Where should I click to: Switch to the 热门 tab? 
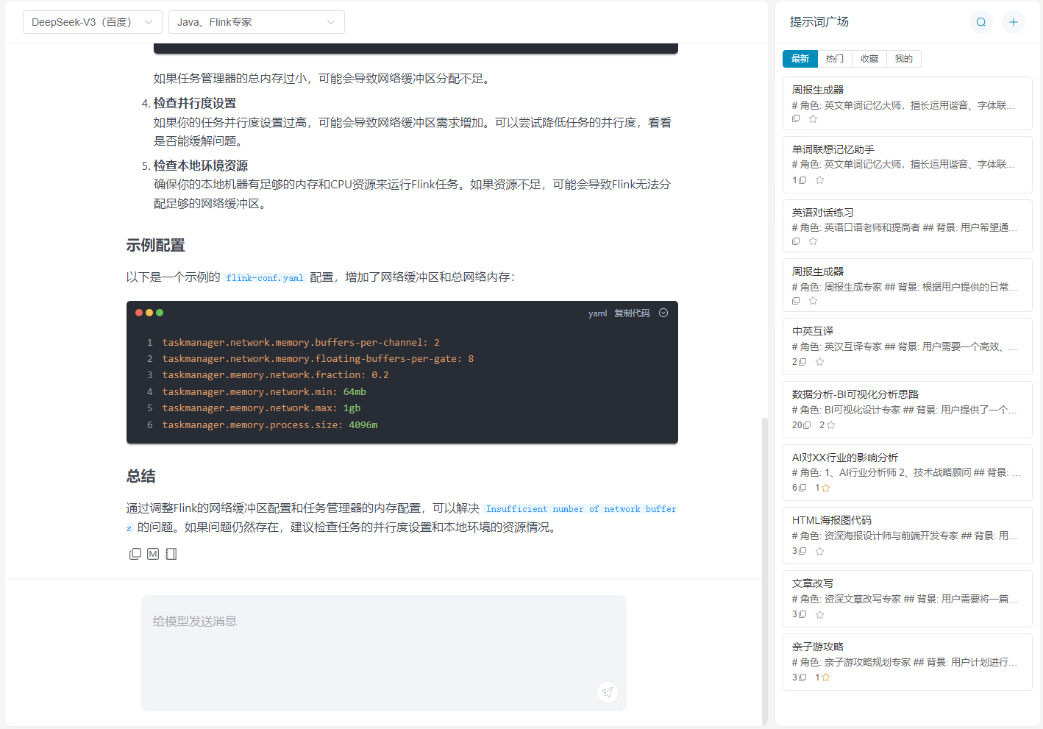[834, 59]
